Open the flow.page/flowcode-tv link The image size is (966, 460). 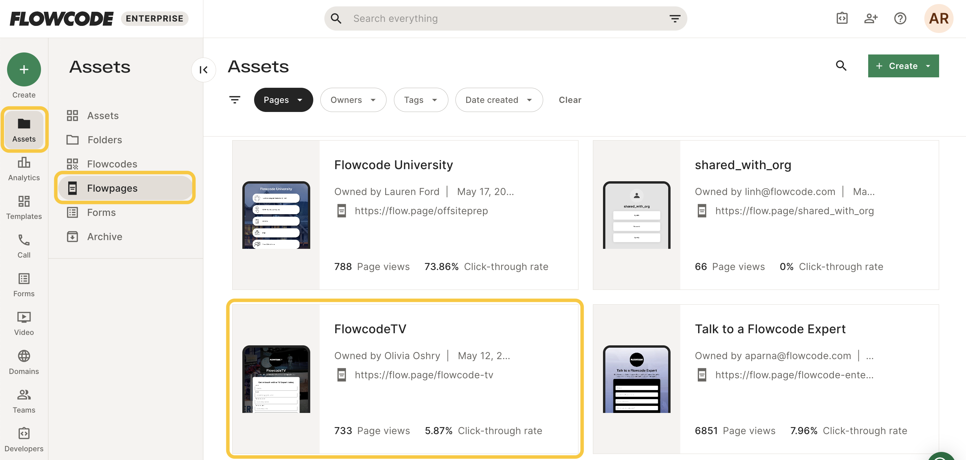(424, 375)
